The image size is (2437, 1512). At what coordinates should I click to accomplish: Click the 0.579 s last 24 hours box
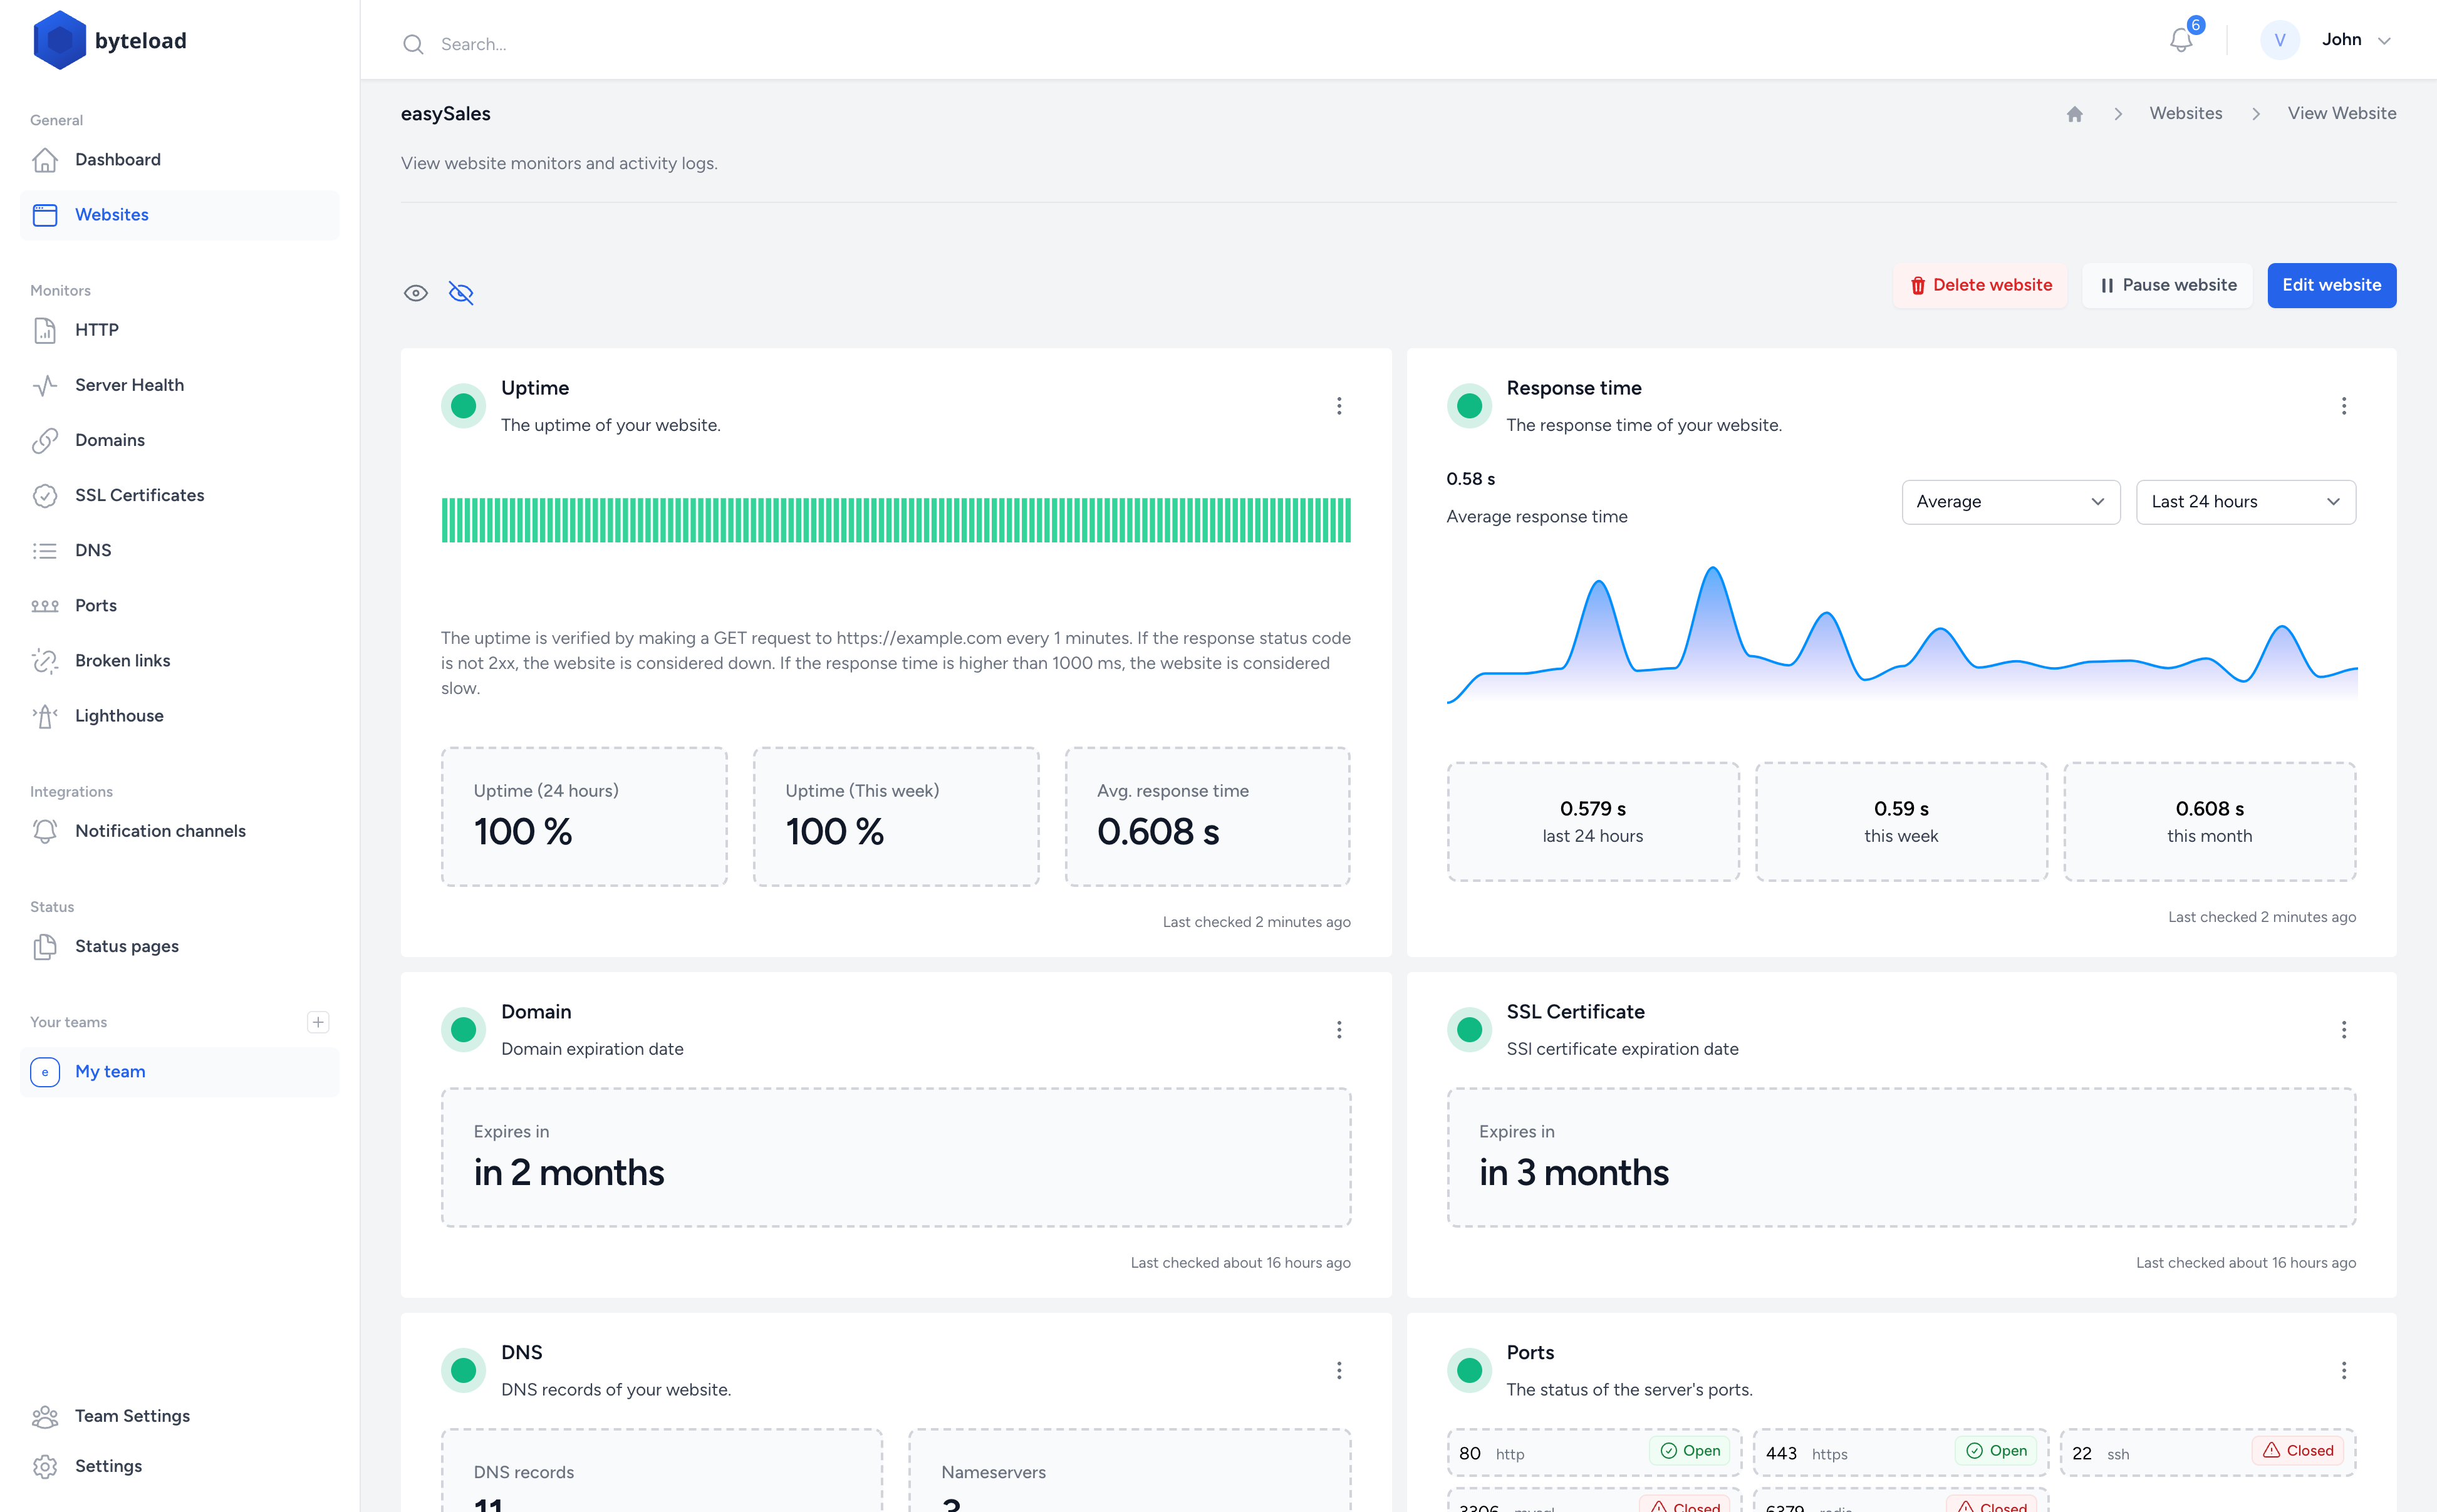[x=1593, y=821]
